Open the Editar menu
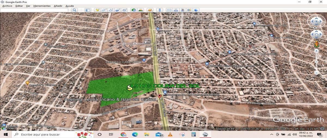Image resolution: width=327 pixels, height=138 pixels. [19, 6]
